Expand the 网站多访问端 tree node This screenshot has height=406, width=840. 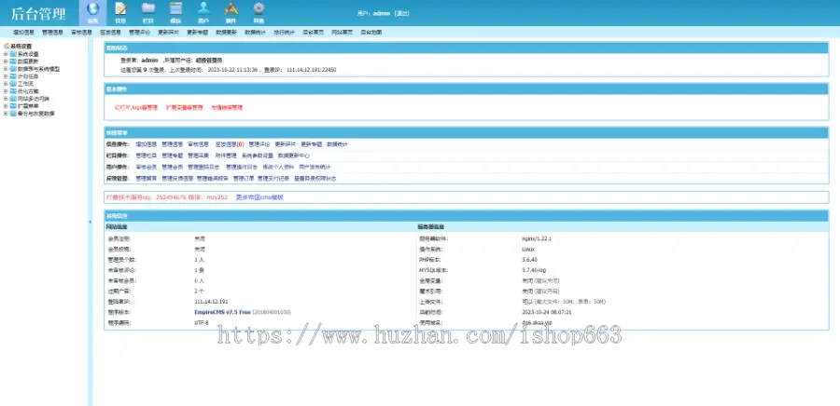pos(6,99)
